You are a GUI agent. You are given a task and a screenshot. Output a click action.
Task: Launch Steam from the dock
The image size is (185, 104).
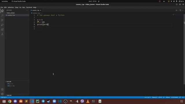coord(49,101)
